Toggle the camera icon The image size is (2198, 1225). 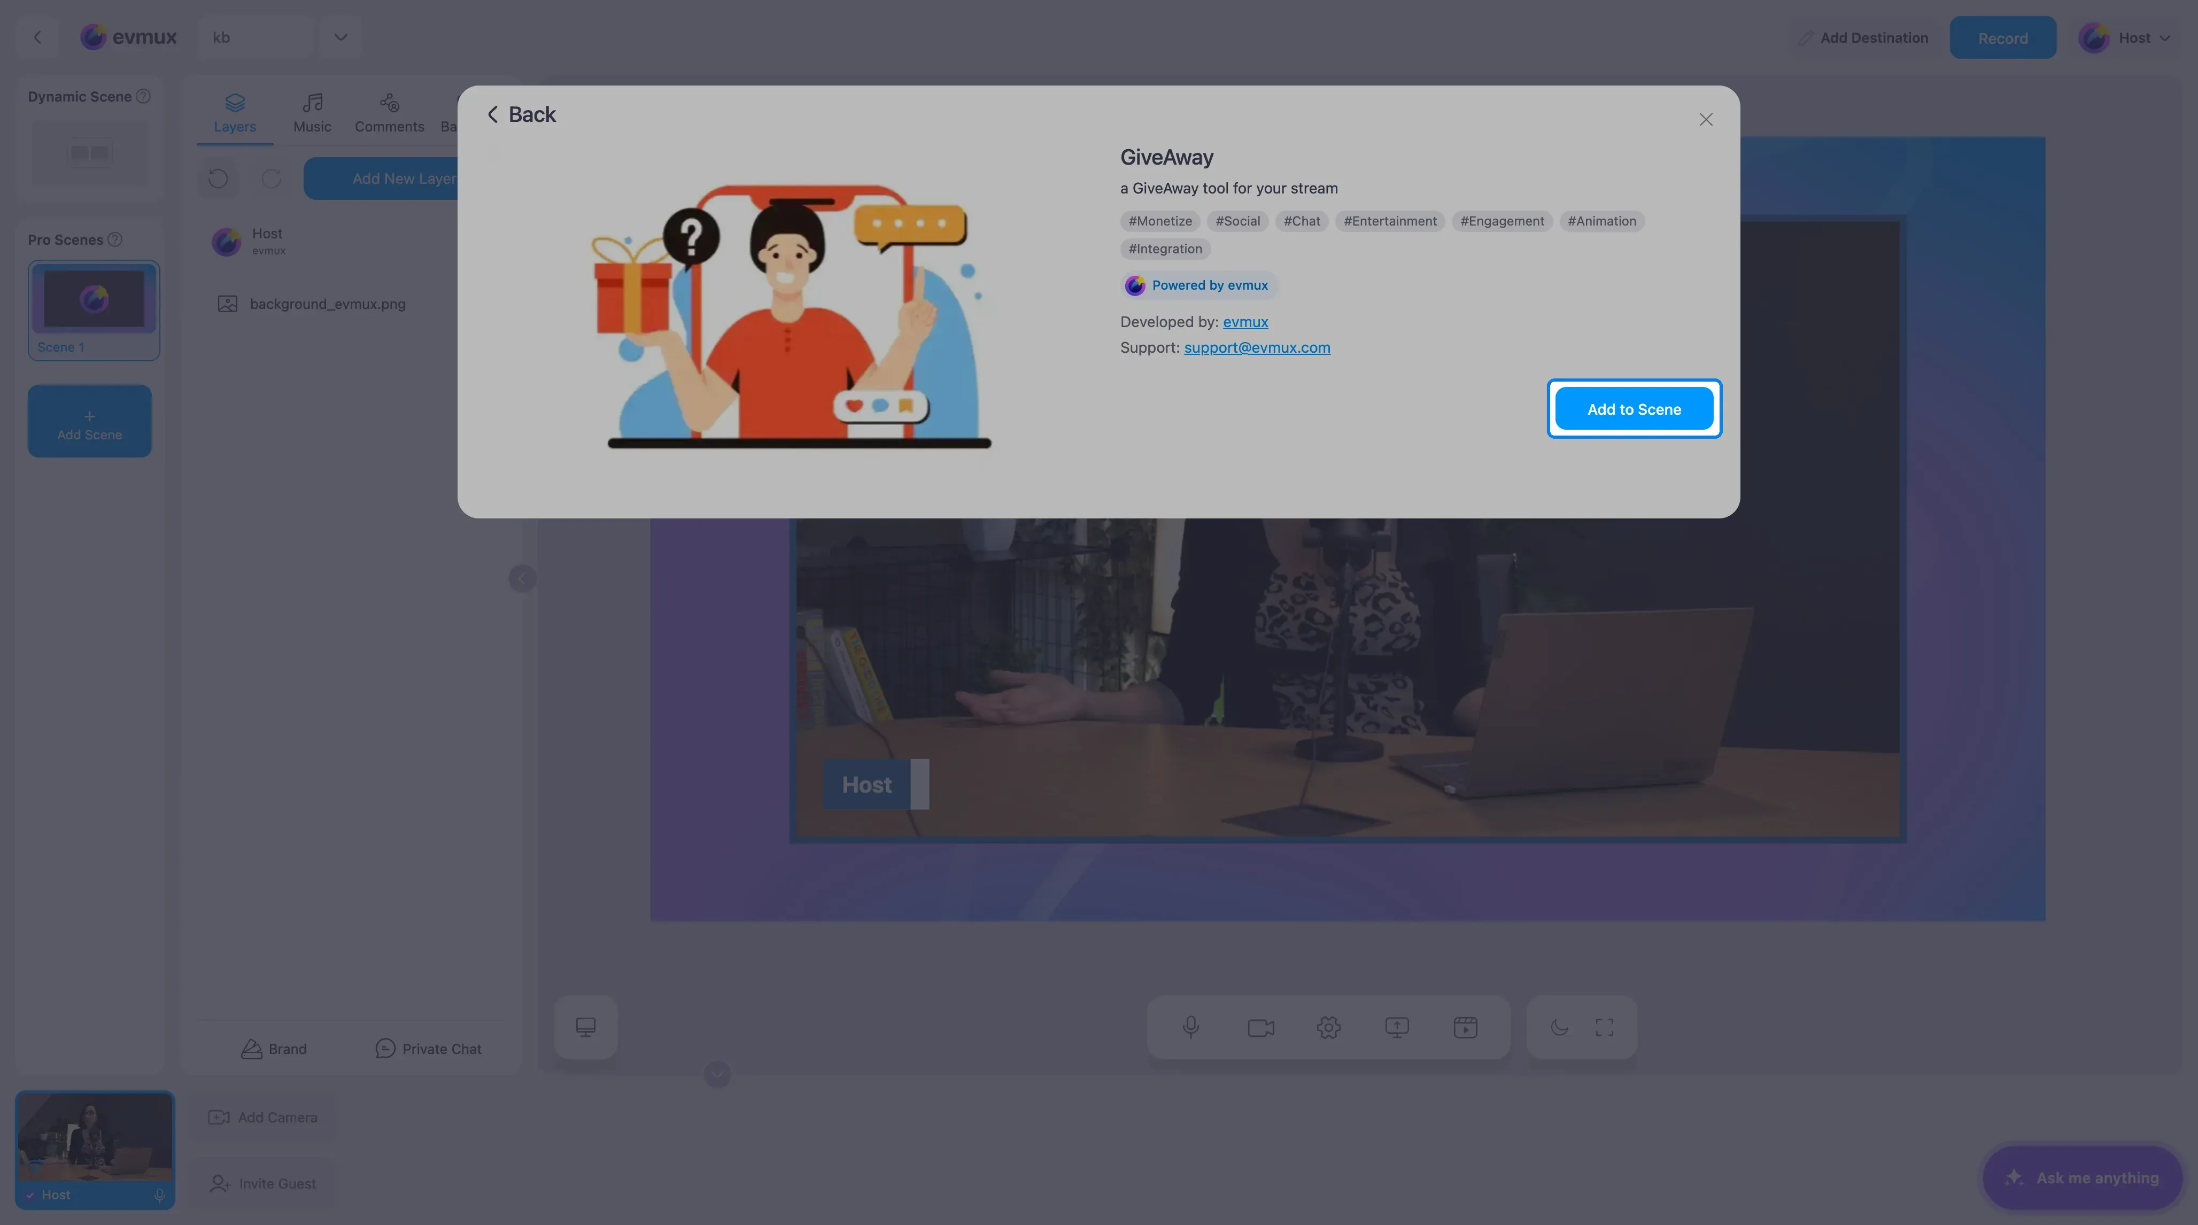coord(1260,1027)
